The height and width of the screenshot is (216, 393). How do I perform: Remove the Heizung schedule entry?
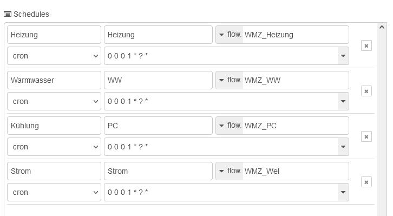coord(366,45)
